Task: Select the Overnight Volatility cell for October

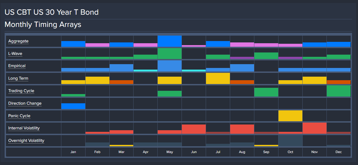Action: (290, 141)
